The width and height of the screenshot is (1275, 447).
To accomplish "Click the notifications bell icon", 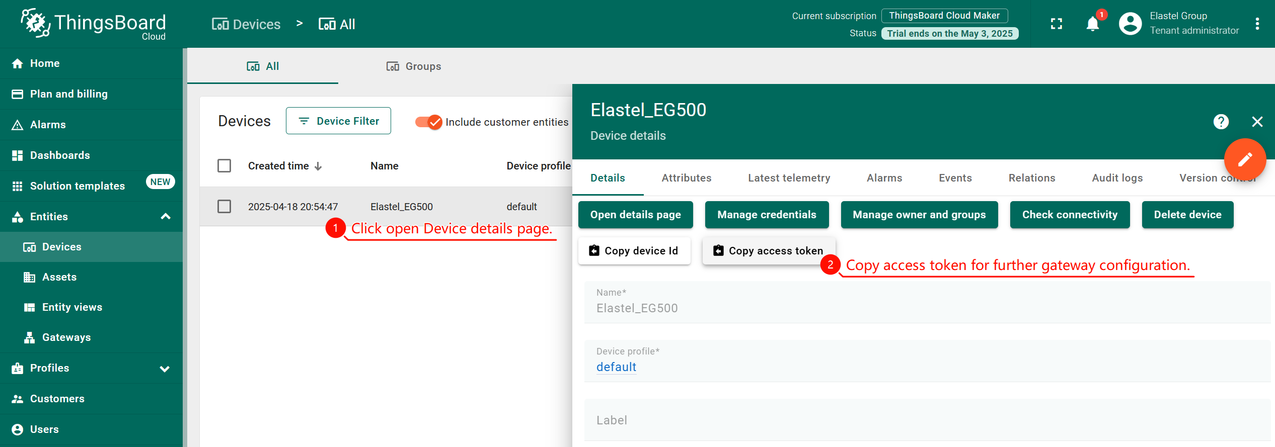I will [x=1092, y=24].
